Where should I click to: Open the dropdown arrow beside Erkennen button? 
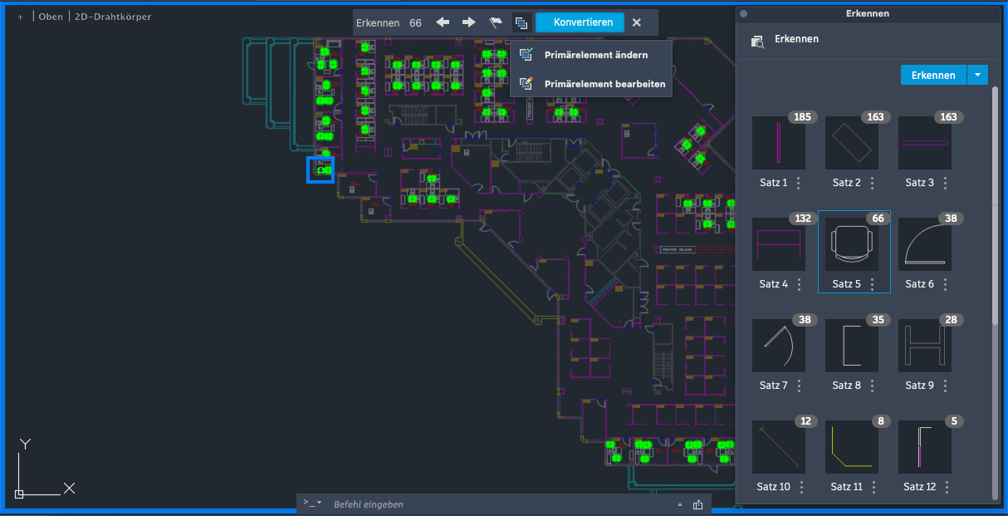point(977,75)
